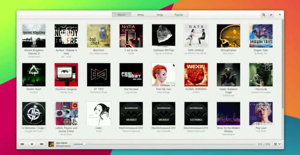Switch to the Songs tab
The height and width of the screenshot is (155, 300).
(x=160, y=15)
